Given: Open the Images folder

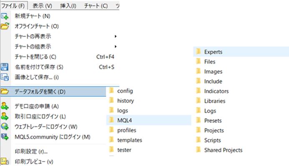Looking at the screenshot, I should tap(213, 72).
